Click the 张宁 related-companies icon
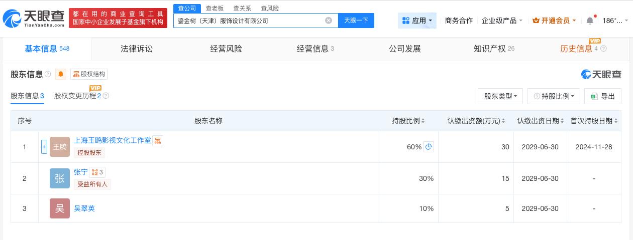The width and height of the screenshot is (633, 240). click(97, 172)
